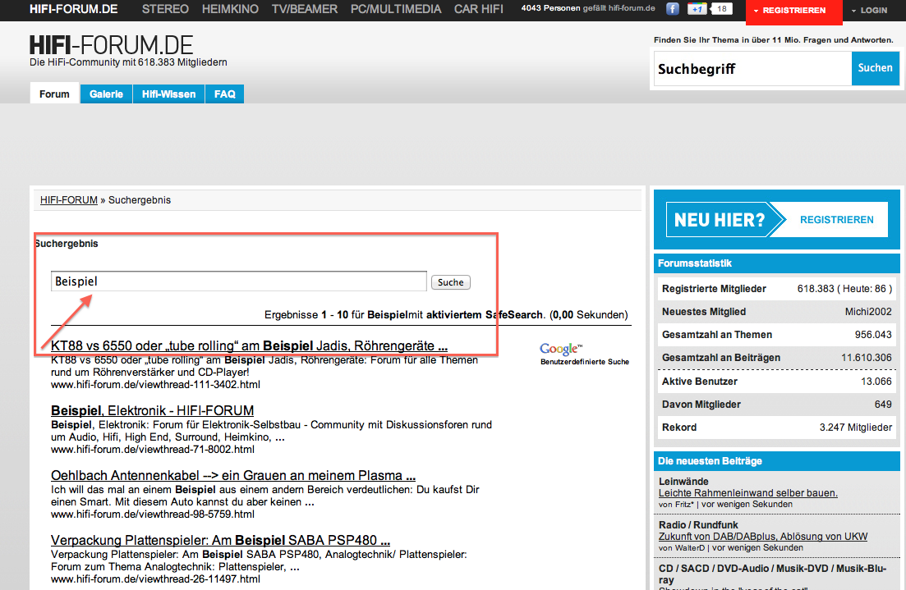Click the Suchbegriff search field
Viewport: 906px width, 590px height.
752,69
